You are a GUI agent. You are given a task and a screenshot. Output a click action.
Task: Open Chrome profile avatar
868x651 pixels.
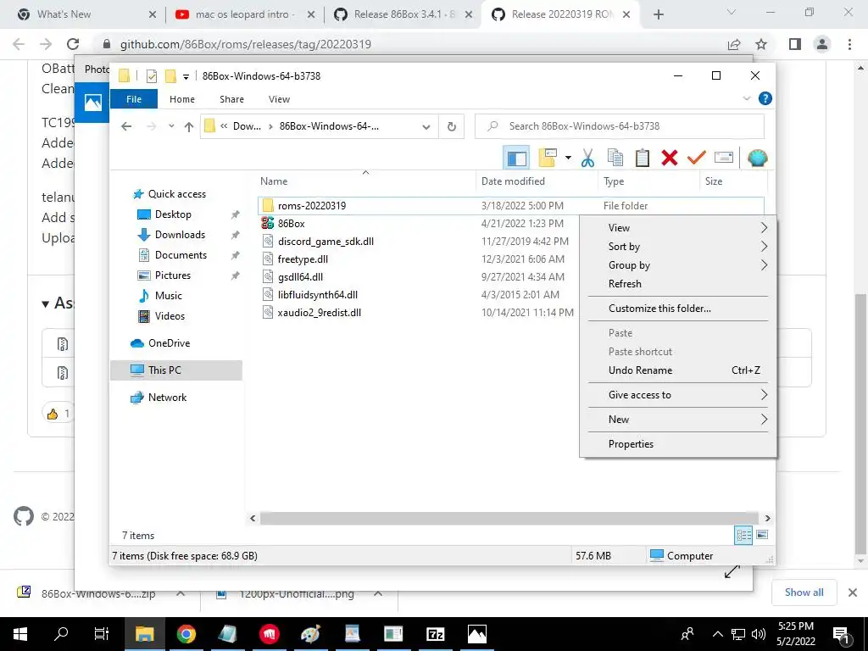pos(822,44)
